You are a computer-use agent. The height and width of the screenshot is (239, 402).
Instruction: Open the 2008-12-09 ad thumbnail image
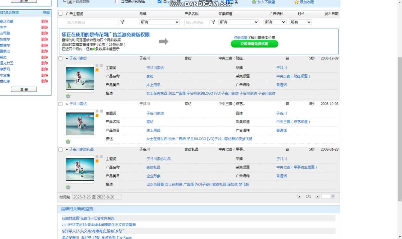coord(80,78)
